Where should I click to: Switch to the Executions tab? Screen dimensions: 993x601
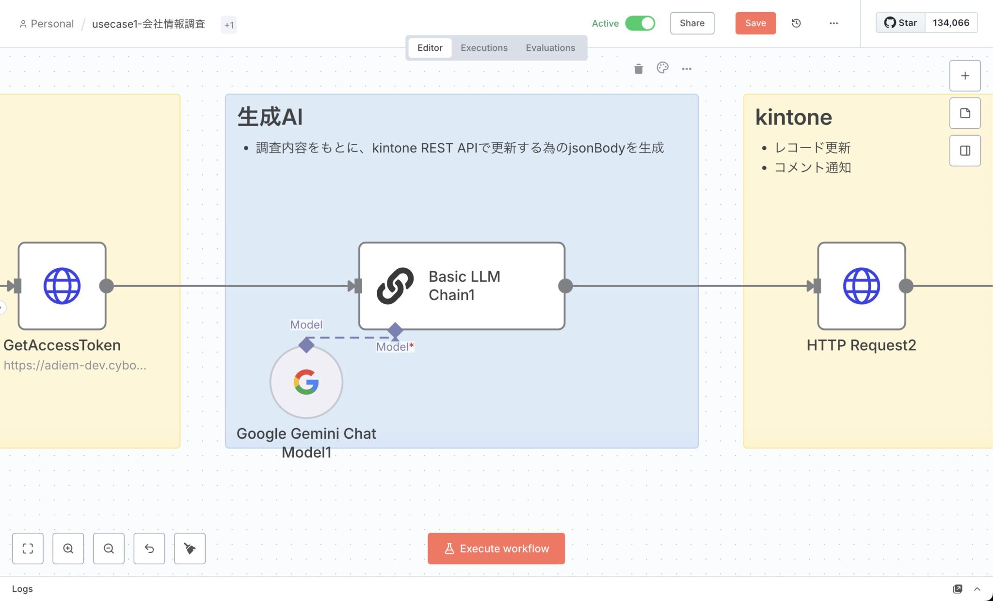point(484,48)
